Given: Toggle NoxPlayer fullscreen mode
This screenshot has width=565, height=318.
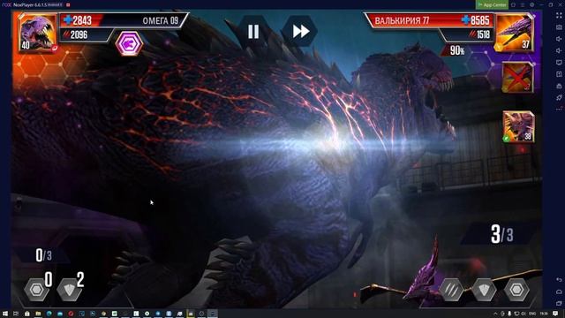Looking at the screenshot, I should tap(559, 16).
